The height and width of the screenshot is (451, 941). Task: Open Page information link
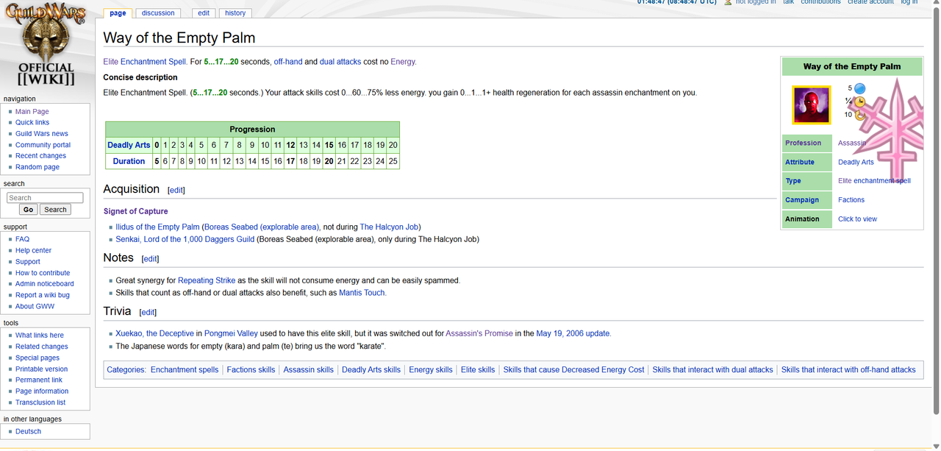[42, 391]
